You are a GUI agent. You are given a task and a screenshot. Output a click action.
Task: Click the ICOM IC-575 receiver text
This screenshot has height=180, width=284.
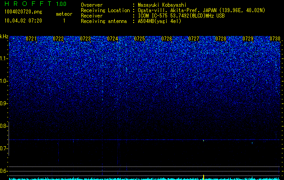181,16
